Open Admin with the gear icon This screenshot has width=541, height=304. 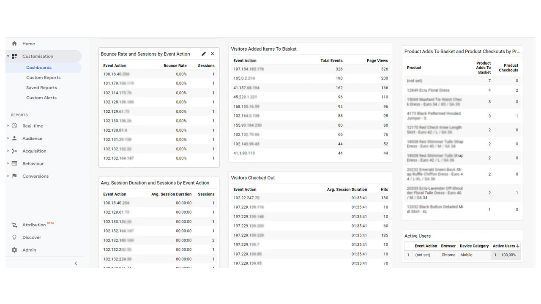coord(14,250)
